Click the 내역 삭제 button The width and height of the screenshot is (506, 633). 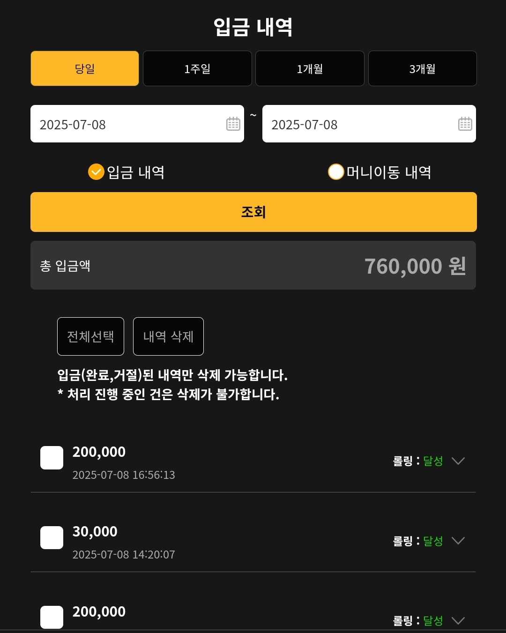(x=168, y=336)
